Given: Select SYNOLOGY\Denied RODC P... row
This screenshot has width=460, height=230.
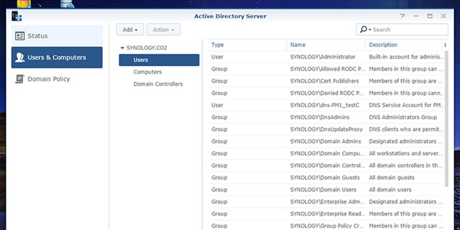Looking at the screenshot, I should coord(326,93).
